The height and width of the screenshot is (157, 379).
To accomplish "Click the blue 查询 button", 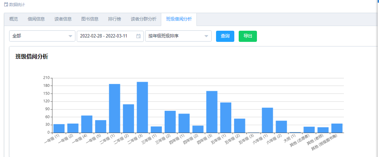I will coord(225,36).
